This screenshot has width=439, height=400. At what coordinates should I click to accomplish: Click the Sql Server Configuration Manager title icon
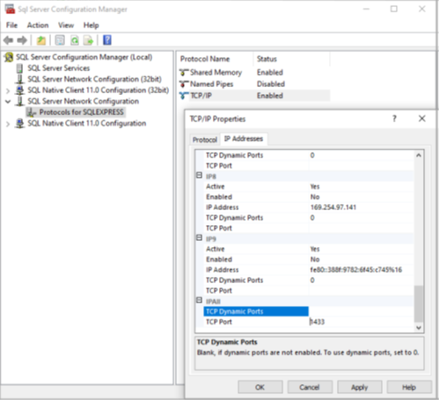10,9
